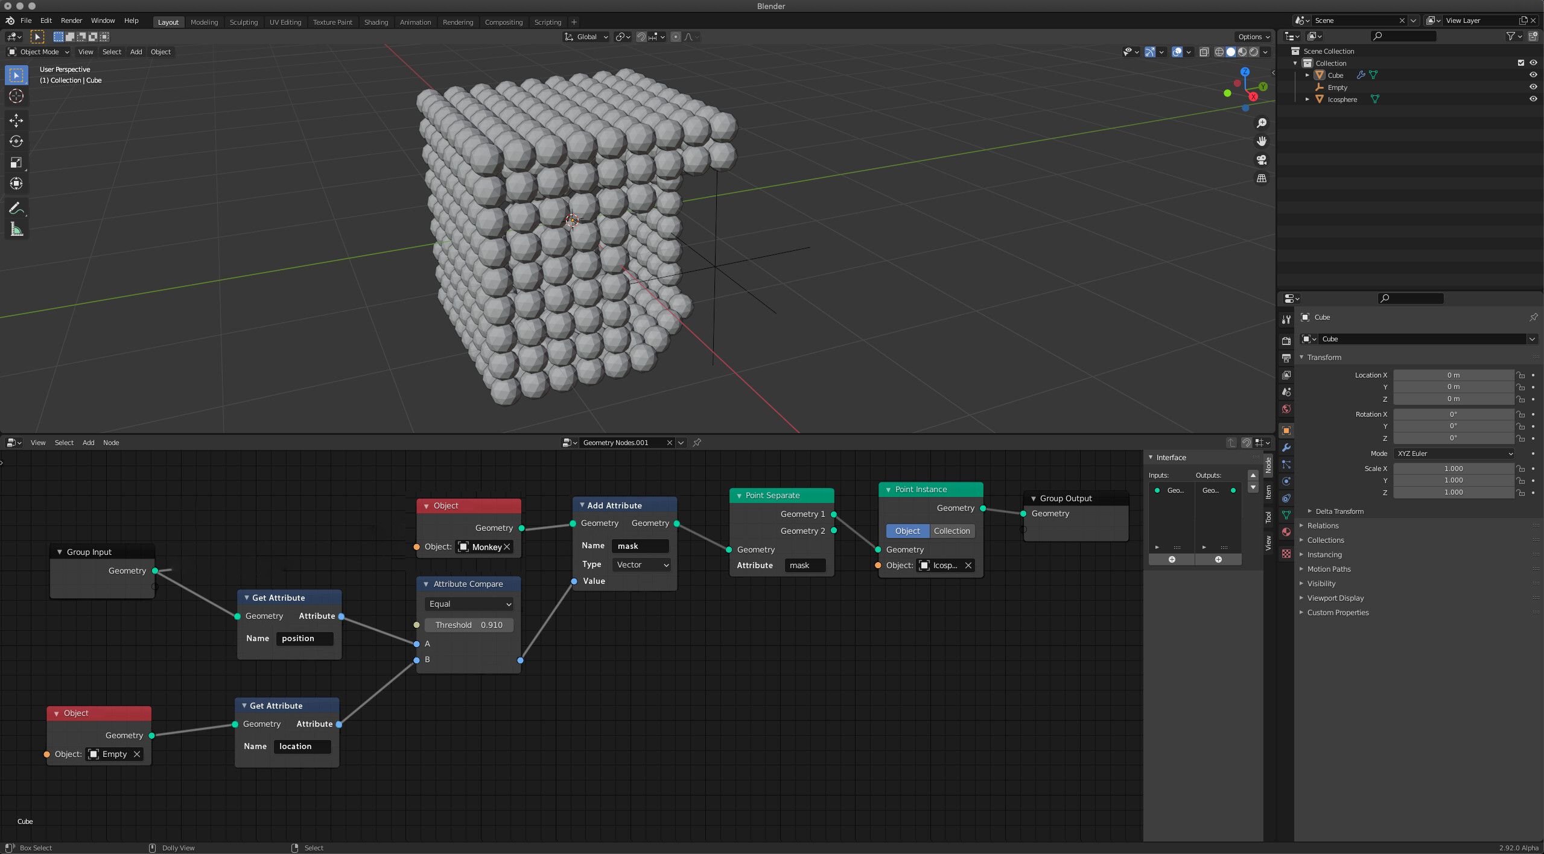The height and width of the screenshot is (854, 1544).
Task: Expand the Relations panel
Action: pyautogui.click(x=1323, y=525)
